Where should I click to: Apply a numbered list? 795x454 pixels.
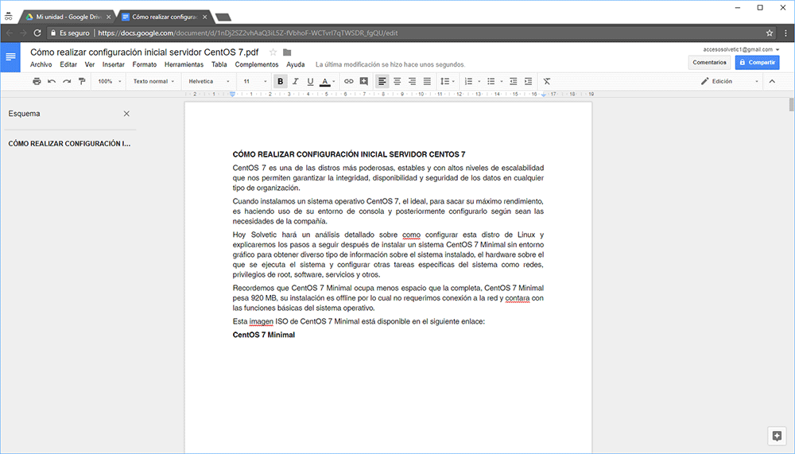[468, 81]
